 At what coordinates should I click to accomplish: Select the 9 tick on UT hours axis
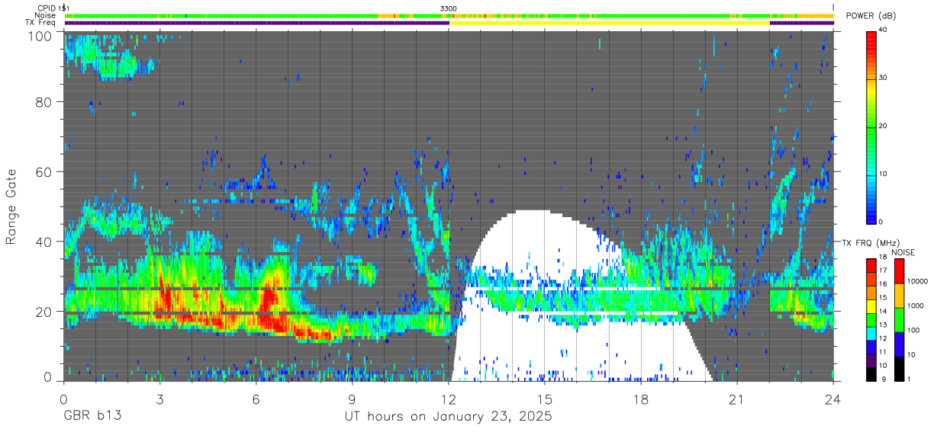coord(352,399)
